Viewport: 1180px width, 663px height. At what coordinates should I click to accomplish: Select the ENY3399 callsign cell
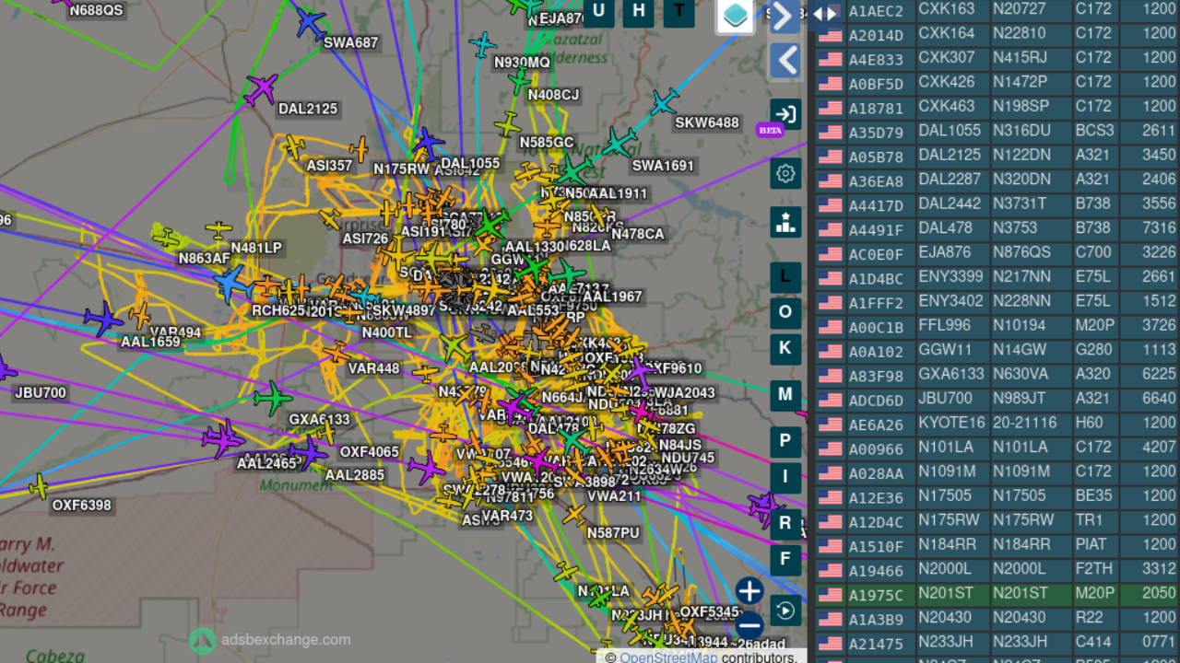(x=952, y=277)
